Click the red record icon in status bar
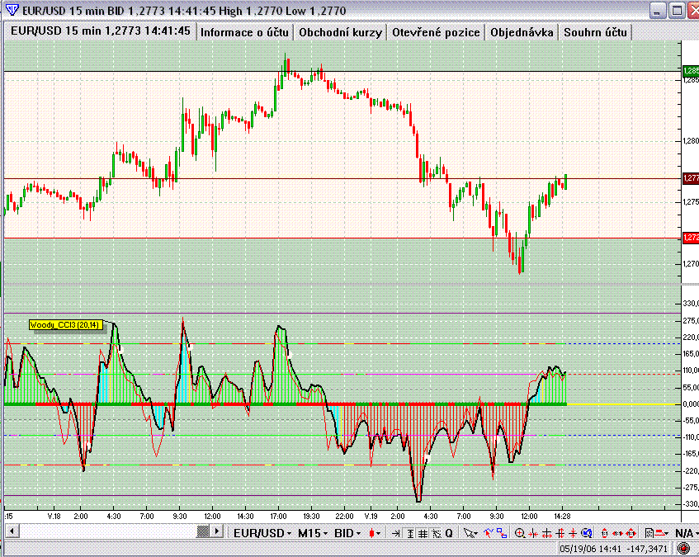699x557 pixels. point(683,549)
